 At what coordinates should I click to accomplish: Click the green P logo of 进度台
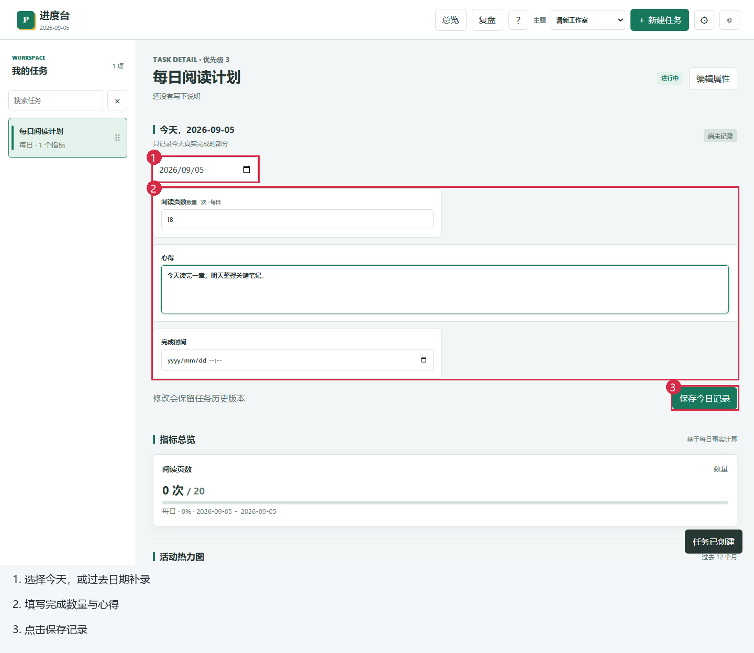26,20
